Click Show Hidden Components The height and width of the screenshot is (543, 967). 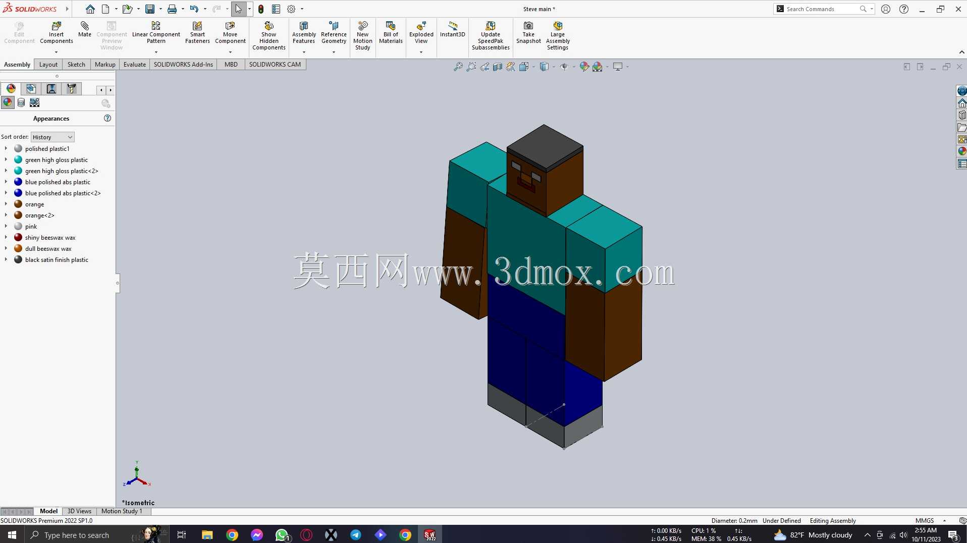269,36
